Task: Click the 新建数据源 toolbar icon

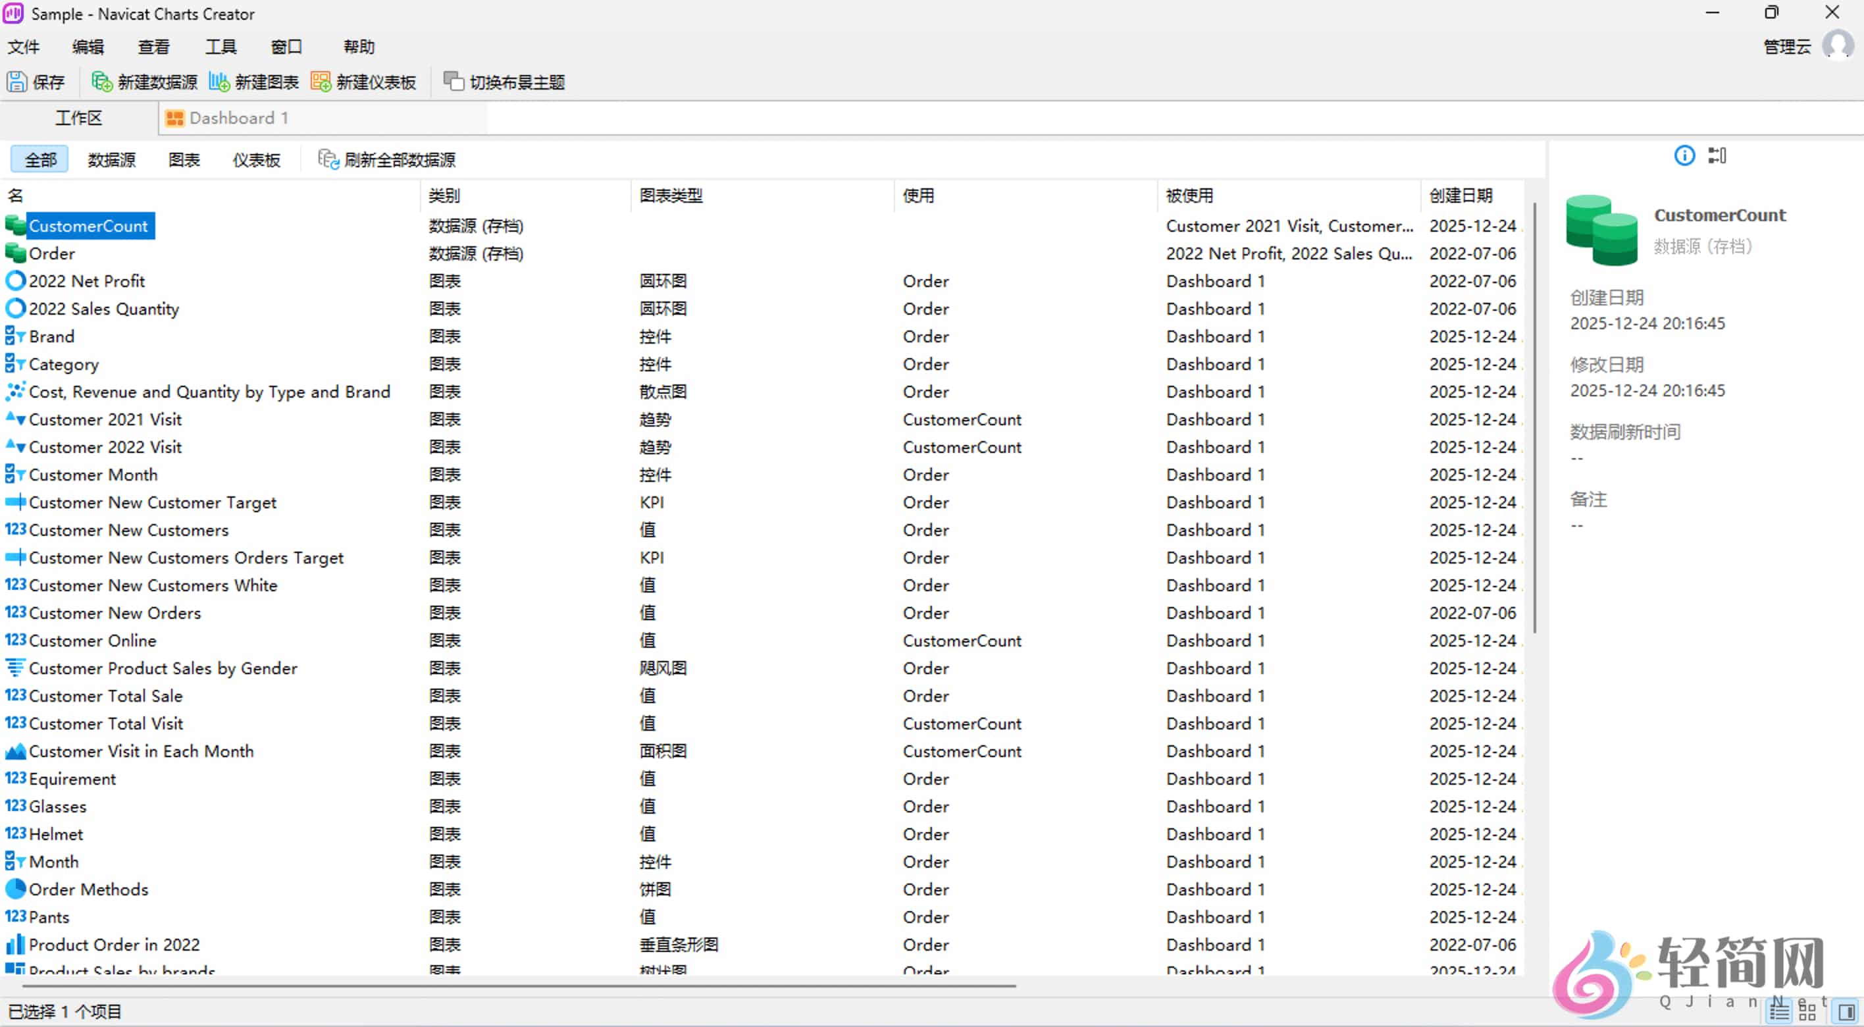Action: click(101, 81)
